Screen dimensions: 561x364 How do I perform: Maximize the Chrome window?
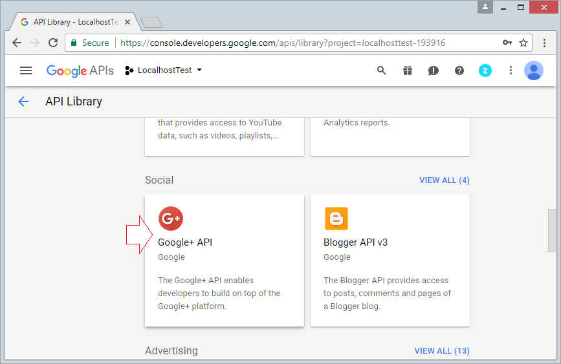coord(521,7)
